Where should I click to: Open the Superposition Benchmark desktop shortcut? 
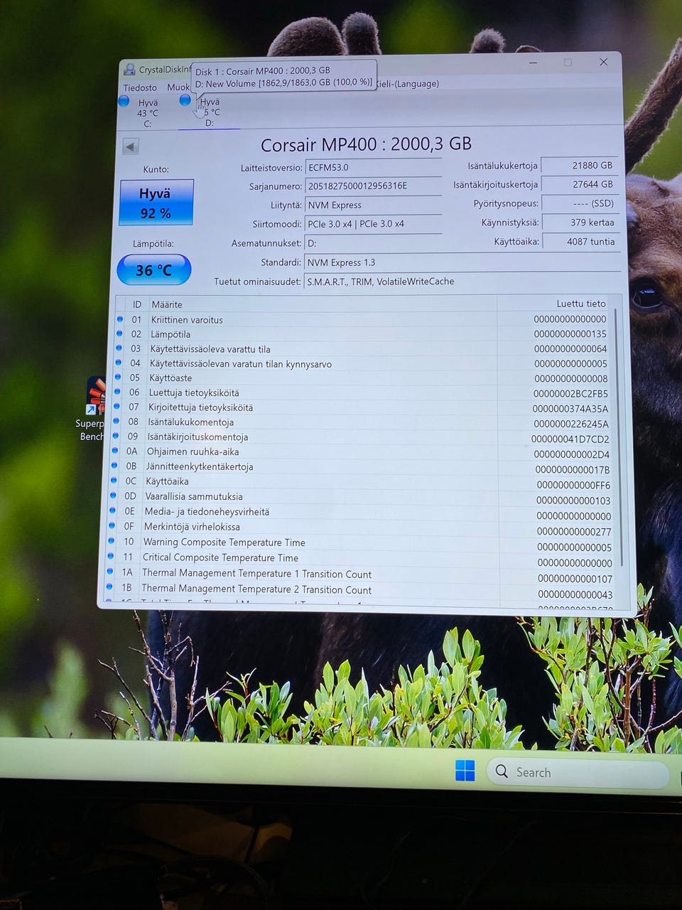click(92, 409)
